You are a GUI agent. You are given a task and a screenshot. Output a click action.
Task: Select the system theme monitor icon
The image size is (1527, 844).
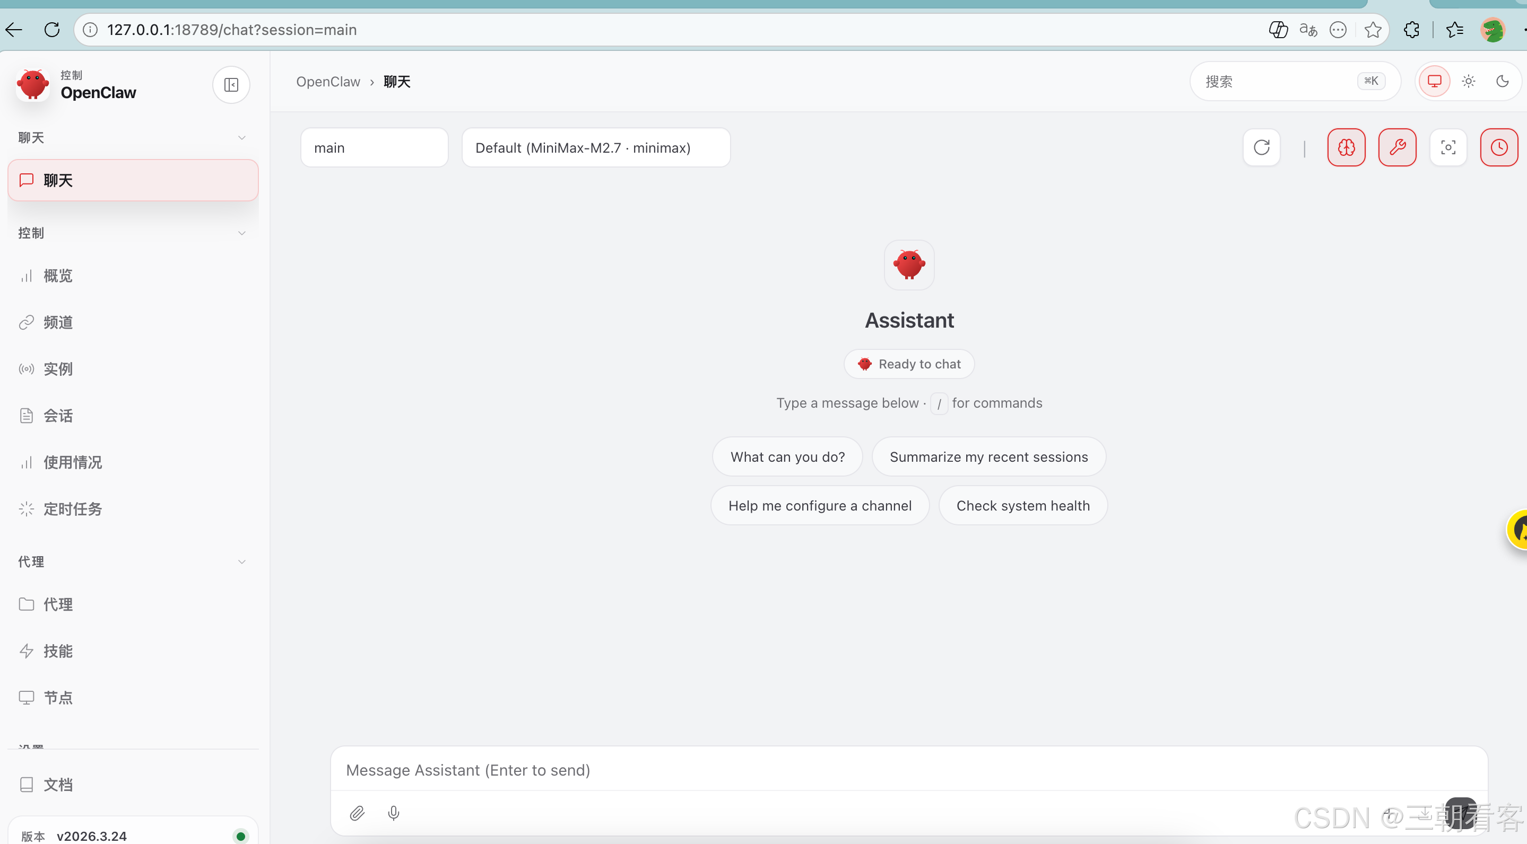click(x=1434, y=81)
